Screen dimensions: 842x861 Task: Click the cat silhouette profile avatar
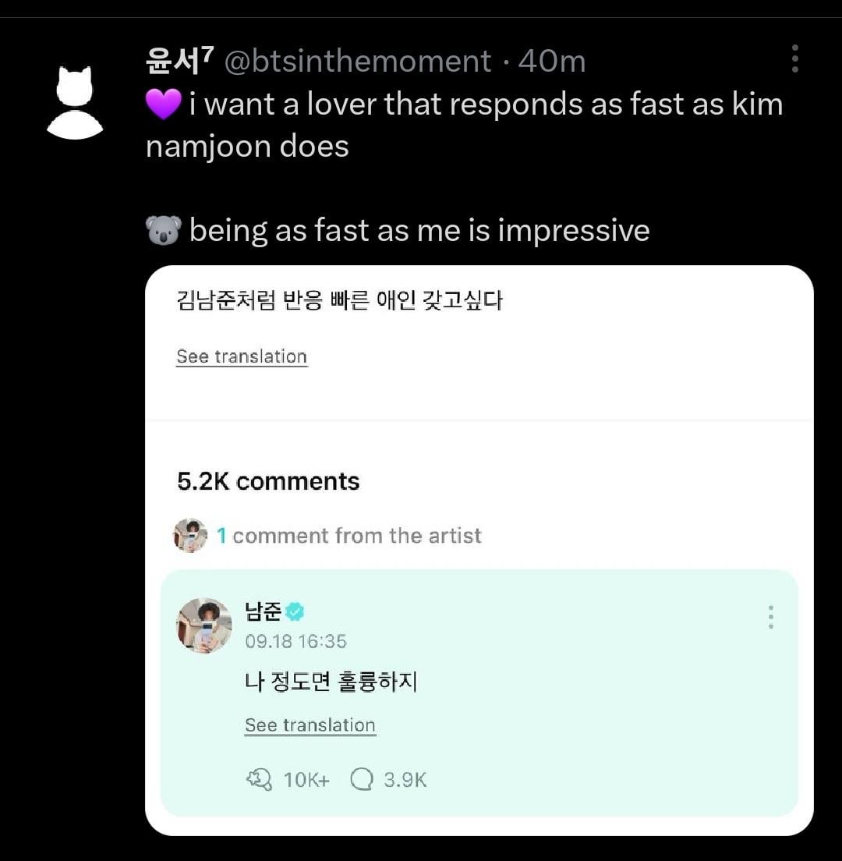(x=75, y=103)
